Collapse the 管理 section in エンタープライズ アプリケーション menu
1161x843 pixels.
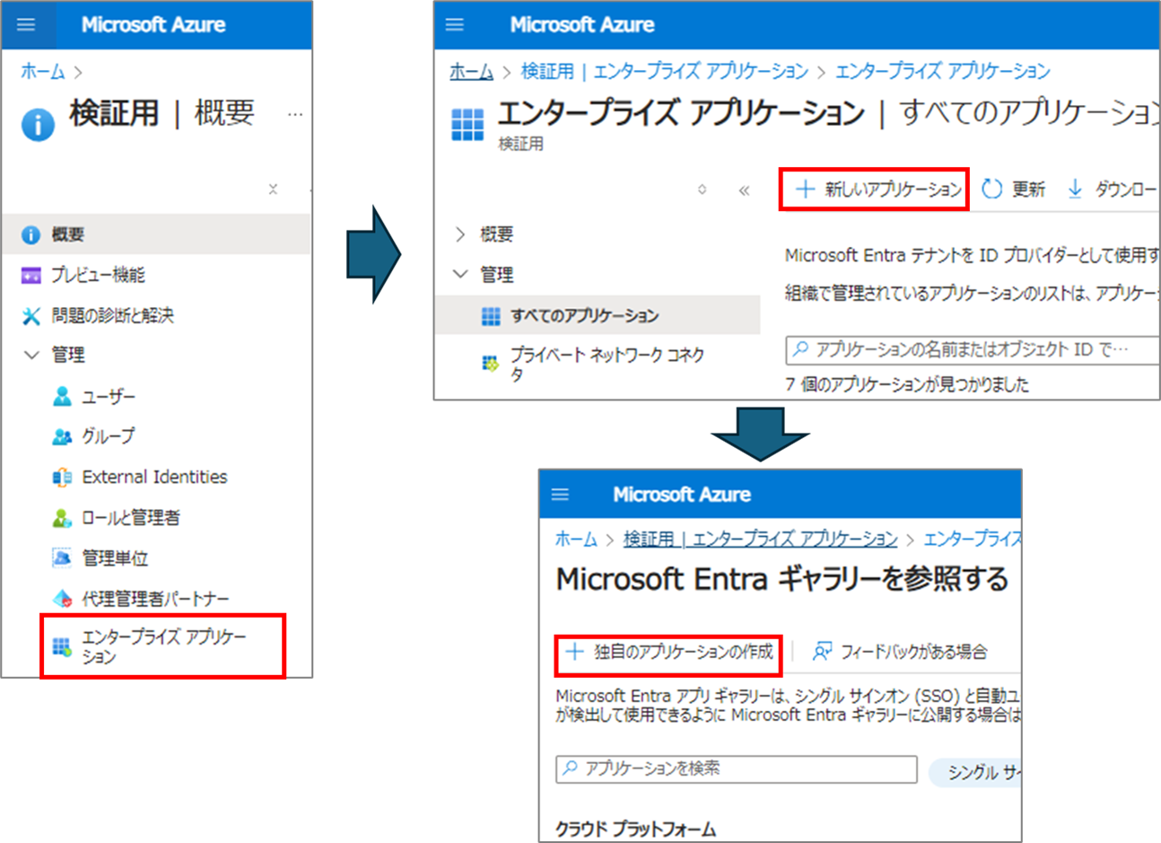[x=460, y=274]
